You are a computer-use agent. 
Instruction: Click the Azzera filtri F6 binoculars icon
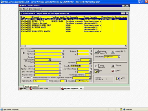(x=113, y=52)
